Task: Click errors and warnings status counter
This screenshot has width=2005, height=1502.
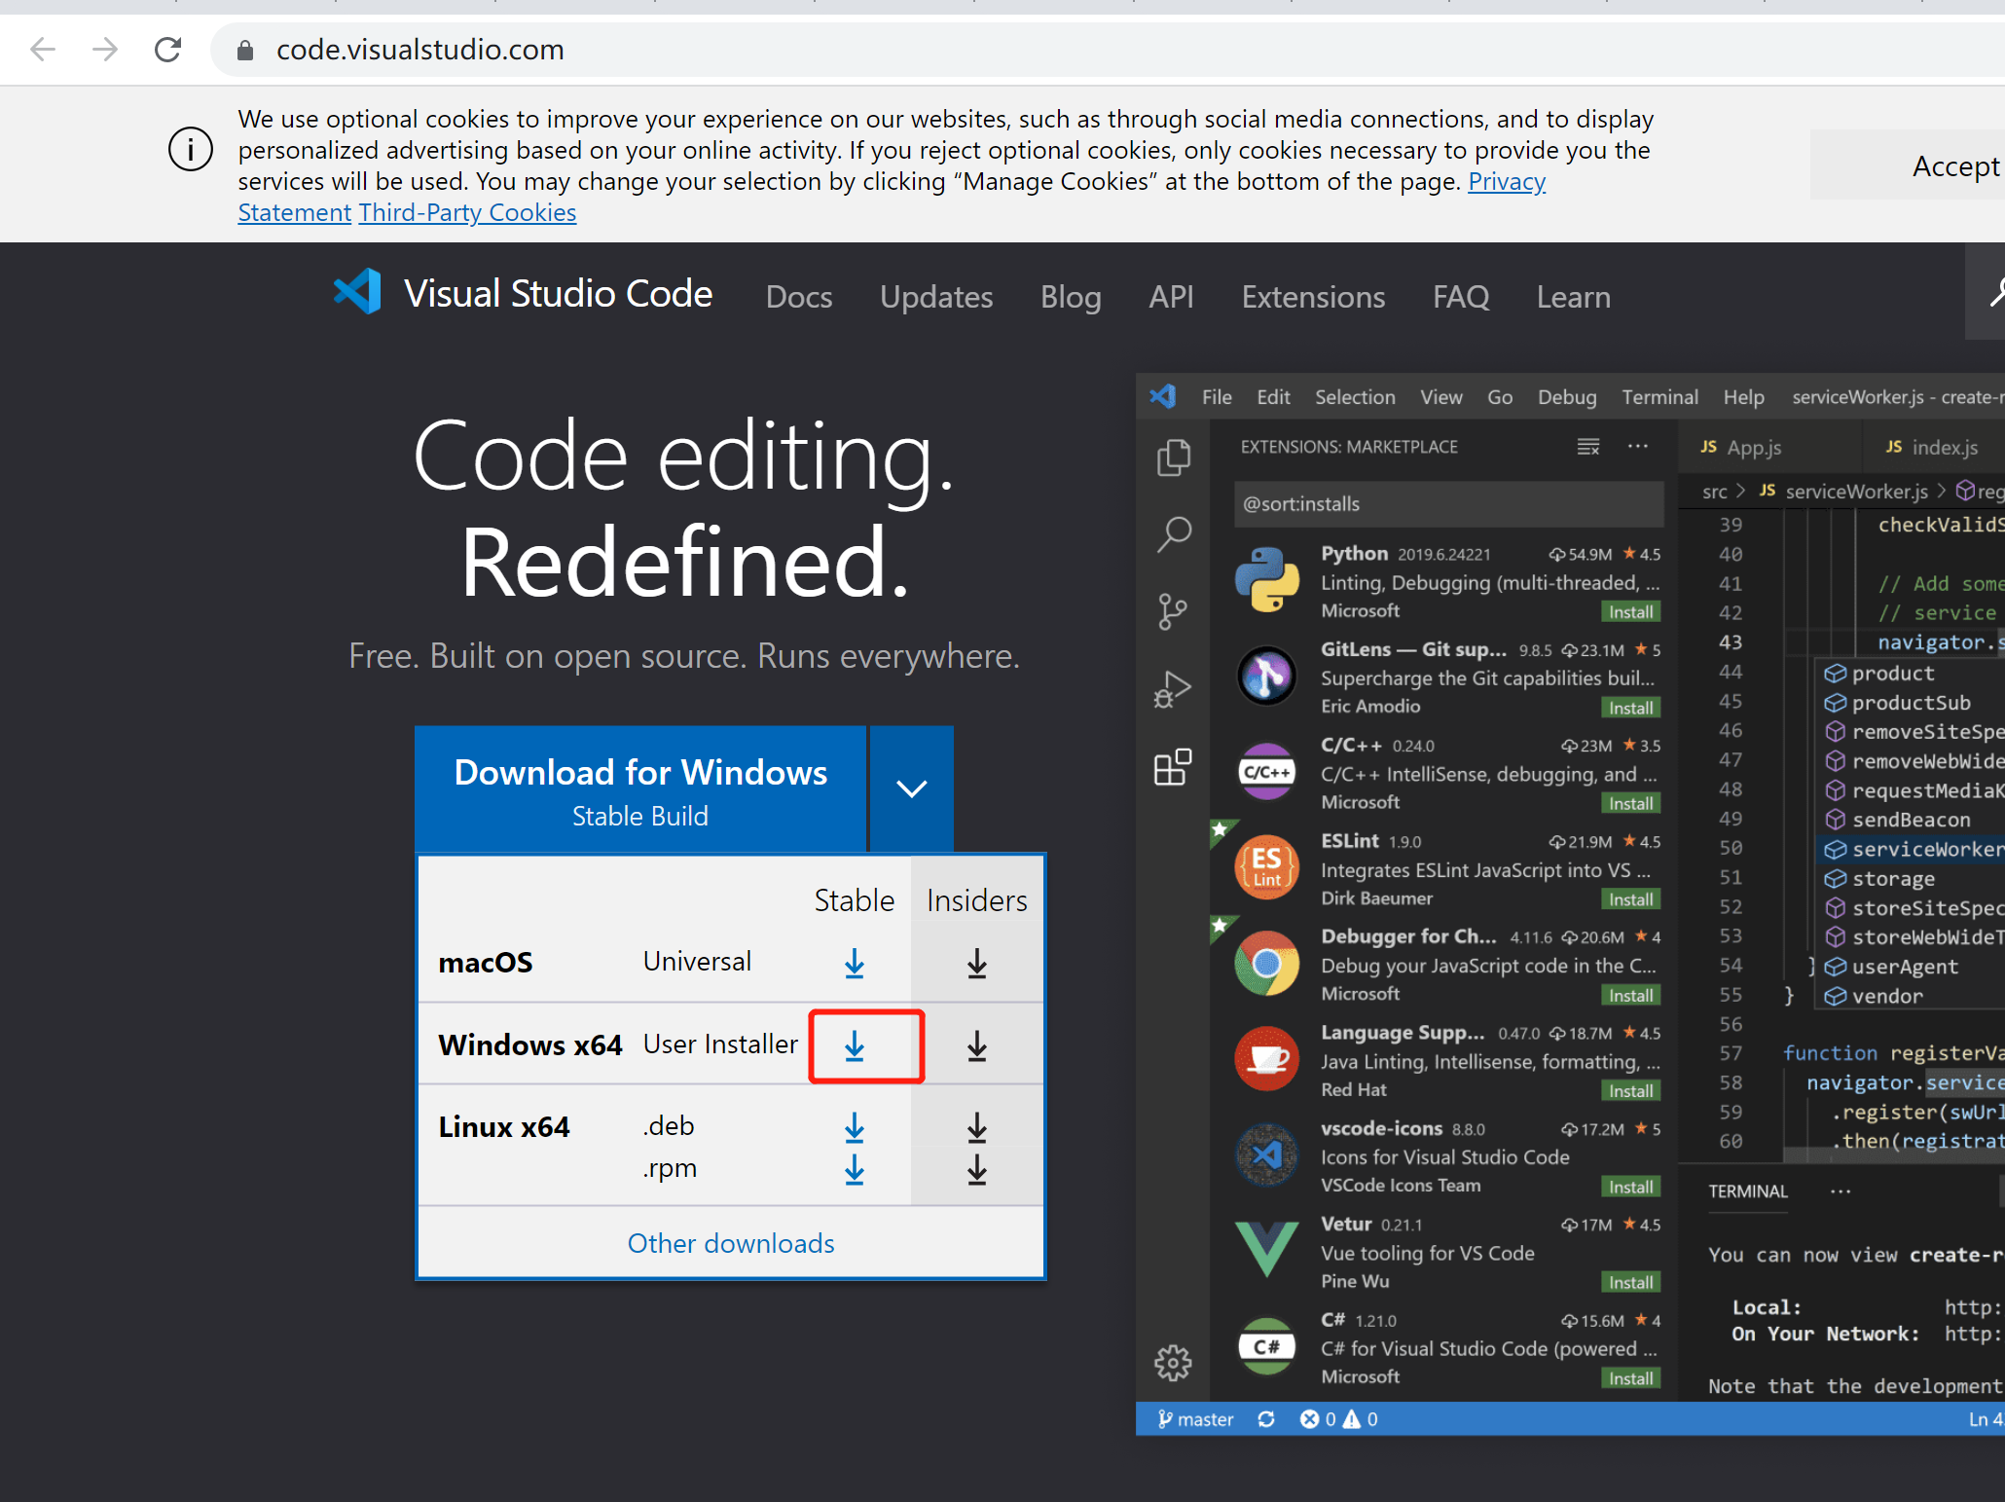Action: (x=1338, y=1419)
